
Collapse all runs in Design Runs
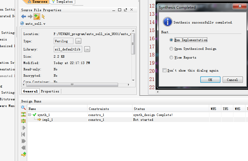23,114
